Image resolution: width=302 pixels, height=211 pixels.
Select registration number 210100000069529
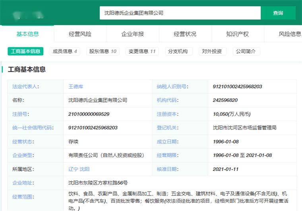[x=89, y=114]
